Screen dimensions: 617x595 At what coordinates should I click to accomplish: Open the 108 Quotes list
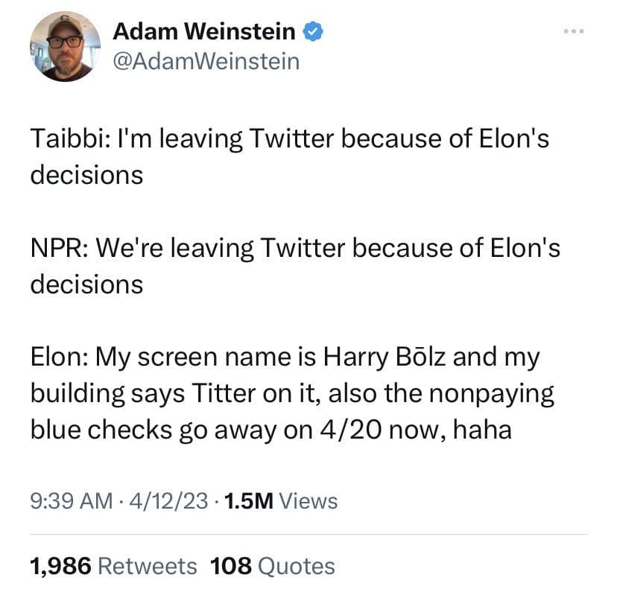[x=273, y=566]
